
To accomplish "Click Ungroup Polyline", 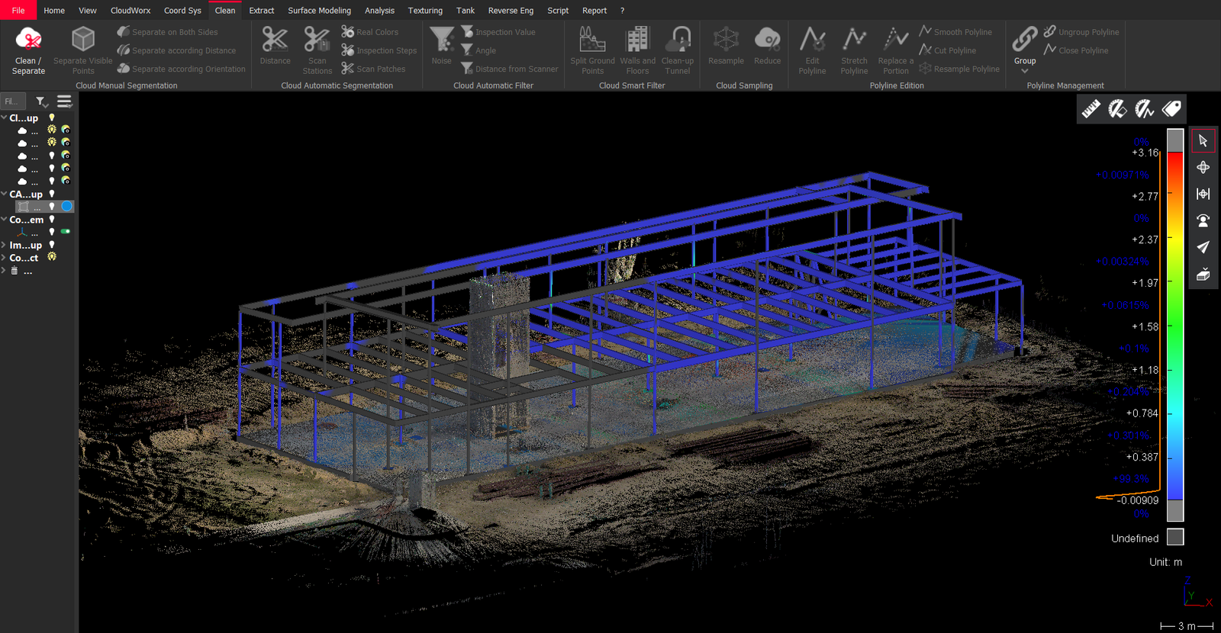I will click(x=1081, y=32).
